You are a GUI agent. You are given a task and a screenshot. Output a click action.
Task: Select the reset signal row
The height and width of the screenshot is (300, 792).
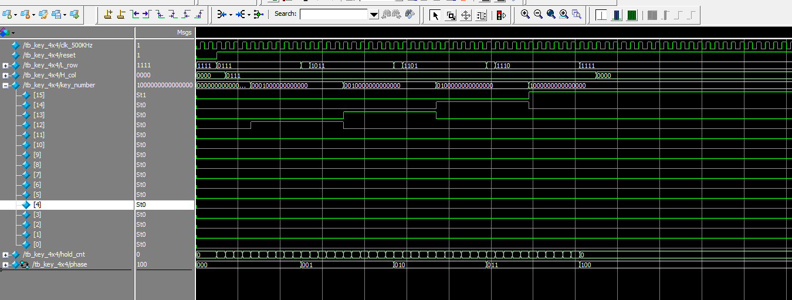[x=49, y=55]
